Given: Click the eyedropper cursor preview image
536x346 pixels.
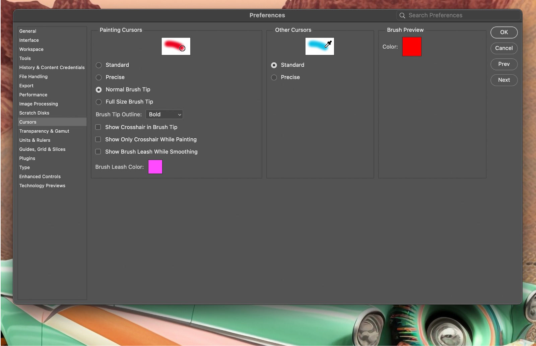Looking at the screenshot, I should coord(320,46).
